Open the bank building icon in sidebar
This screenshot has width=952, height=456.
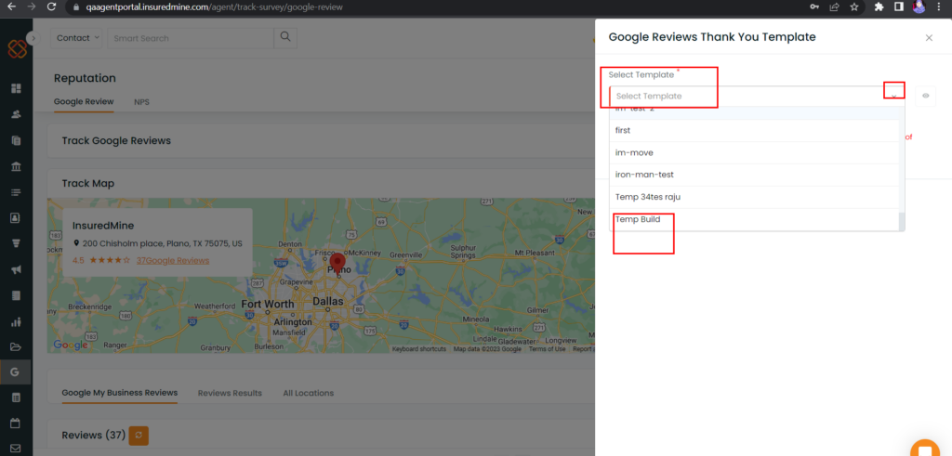(17, 166)
